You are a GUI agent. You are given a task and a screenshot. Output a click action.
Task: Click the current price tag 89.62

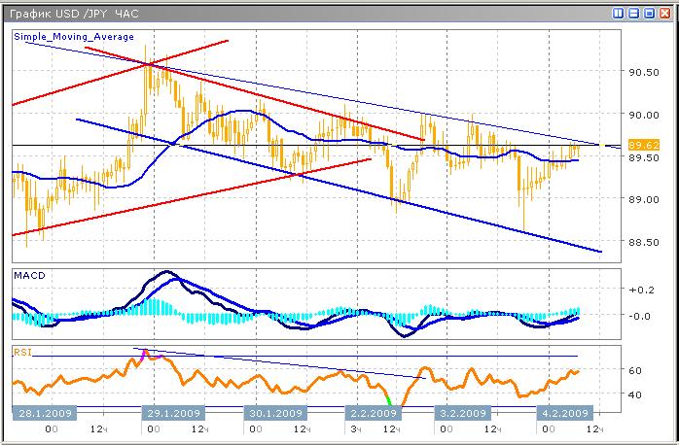(644, 145)
